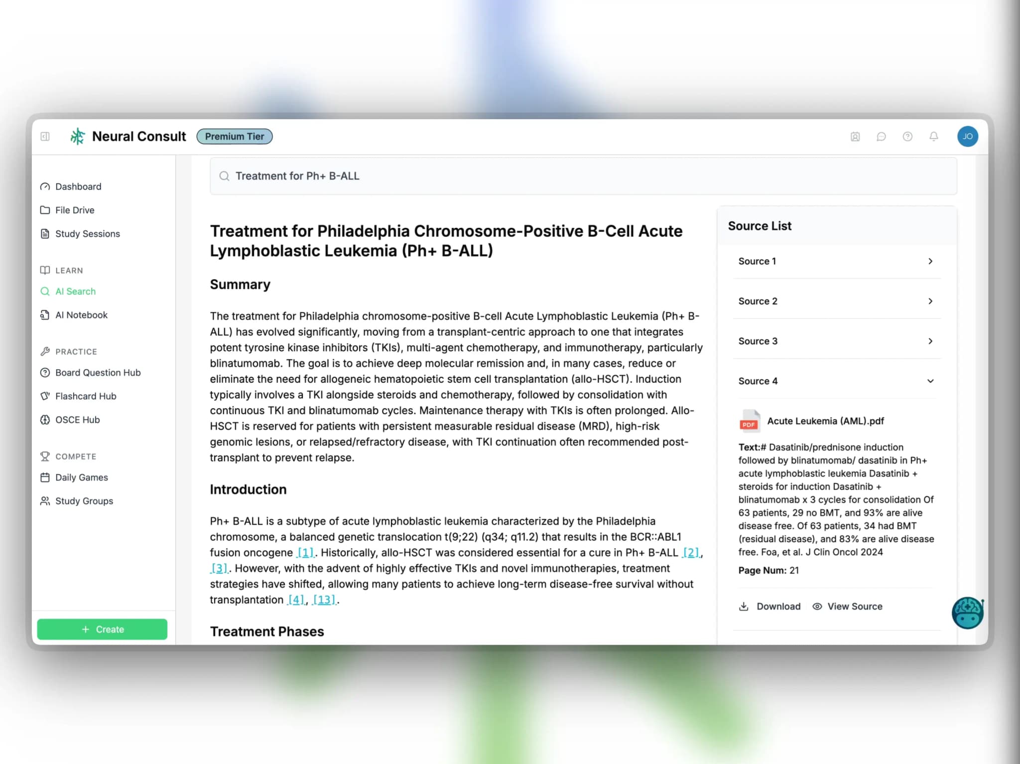Open the JO profile avatar menu
The image size is (1020, 764).
[967, 136]
